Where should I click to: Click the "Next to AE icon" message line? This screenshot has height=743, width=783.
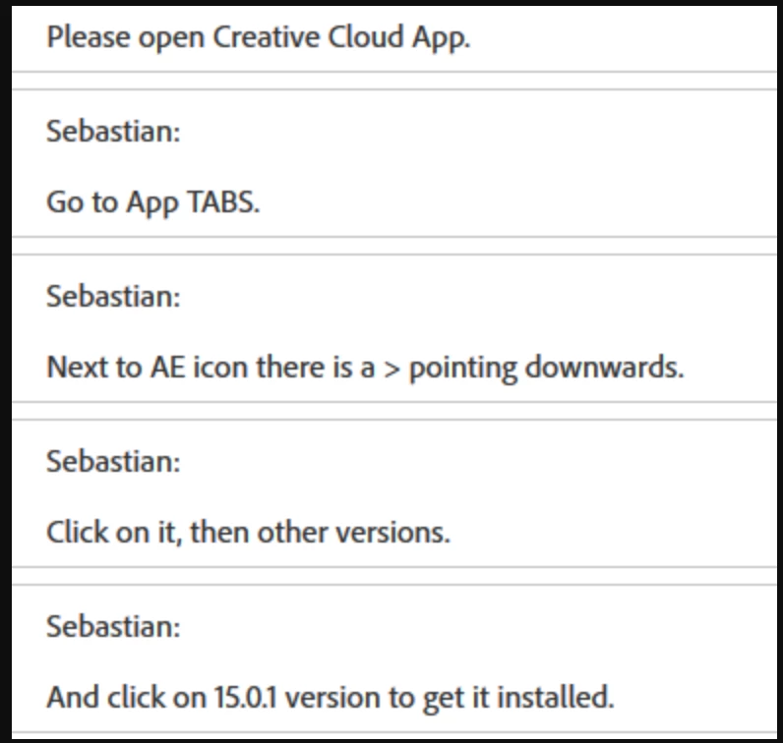click(364, 368)
